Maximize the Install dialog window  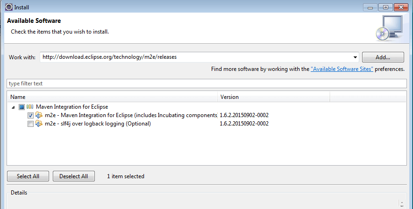386,7
